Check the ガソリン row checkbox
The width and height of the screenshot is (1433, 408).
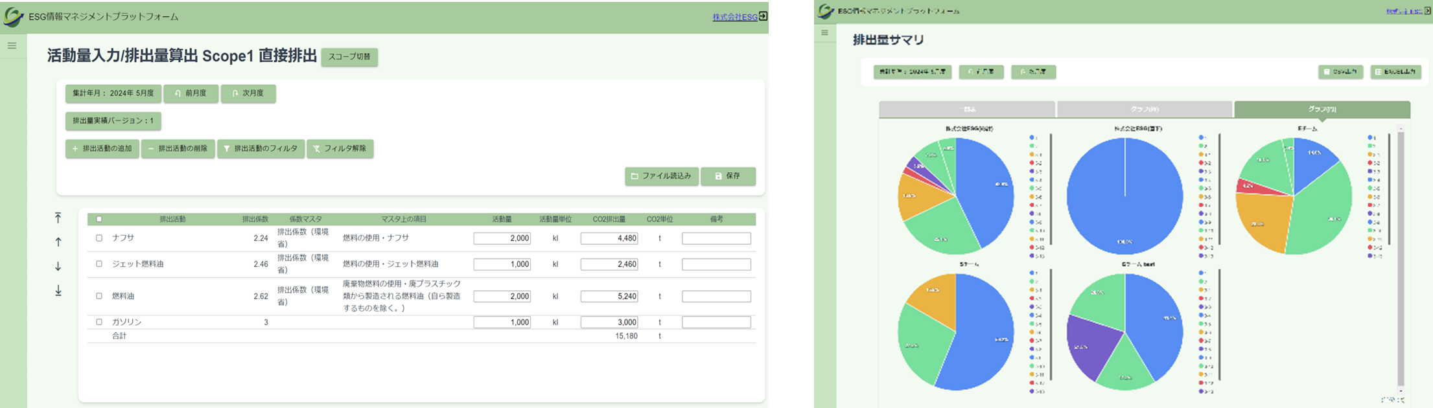coord(99,321)
